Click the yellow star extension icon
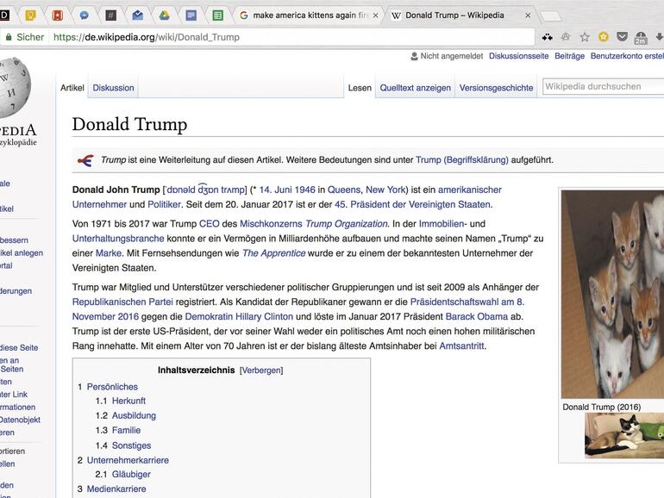Image resolution: width=664 pixels, height=498 pixels. point(604,37)
